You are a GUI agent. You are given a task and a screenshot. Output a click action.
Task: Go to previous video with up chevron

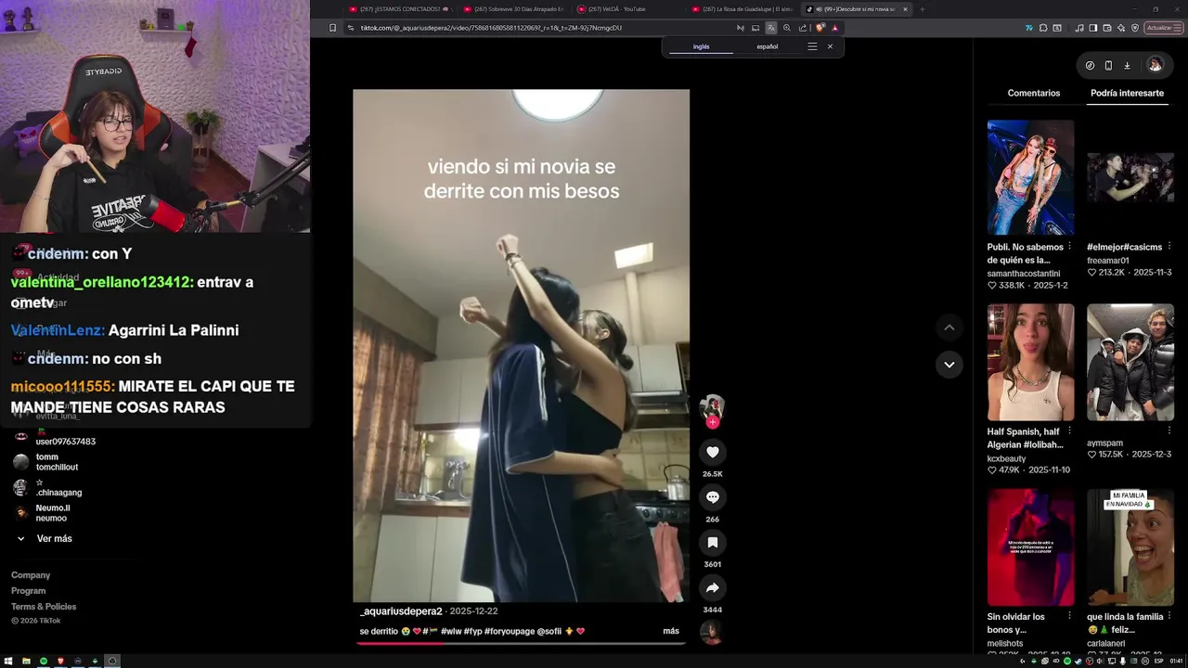click(949, 328)
